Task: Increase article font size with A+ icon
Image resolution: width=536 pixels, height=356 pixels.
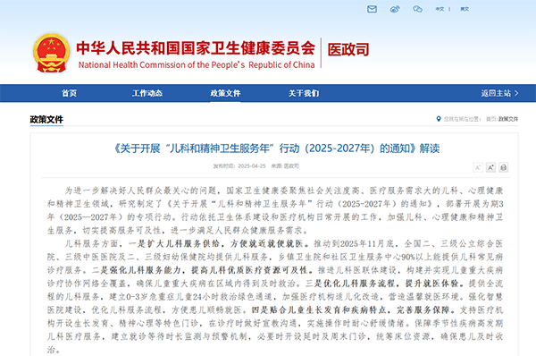Action: pyautogui.click(x=490, y=167)
